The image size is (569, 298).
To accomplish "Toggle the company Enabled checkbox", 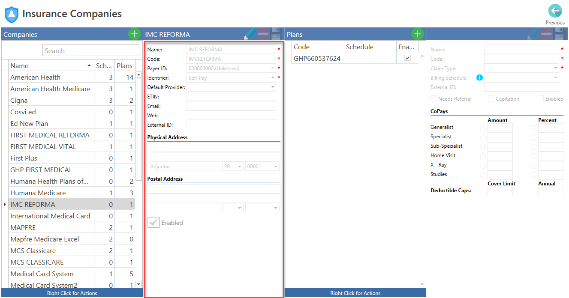I will (154, 223).
